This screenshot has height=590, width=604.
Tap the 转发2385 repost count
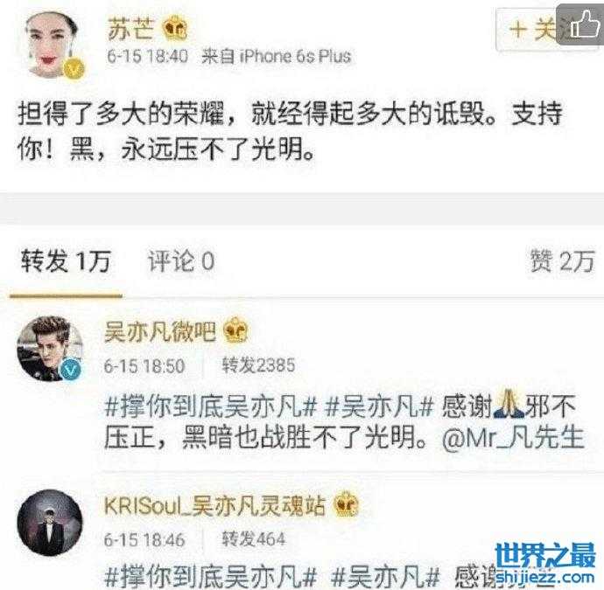[258, 364]
